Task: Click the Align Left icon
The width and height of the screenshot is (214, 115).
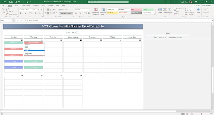Action: [x=46, y=13]
